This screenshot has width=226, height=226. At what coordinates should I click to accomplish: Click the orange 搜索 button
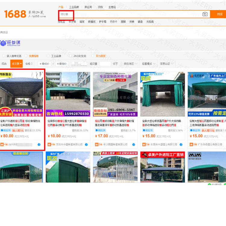pyautogui.click(x=218, y=14)
